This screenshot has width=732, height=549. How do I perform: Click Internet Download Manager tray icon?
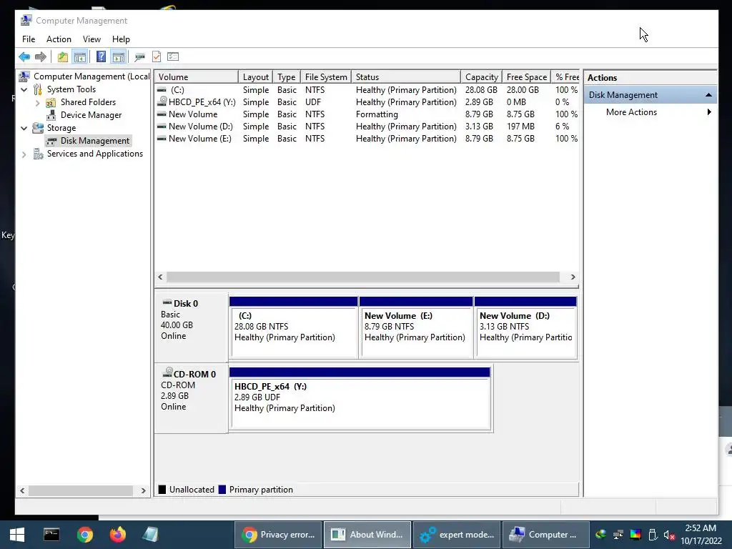[x=600, y=535]
